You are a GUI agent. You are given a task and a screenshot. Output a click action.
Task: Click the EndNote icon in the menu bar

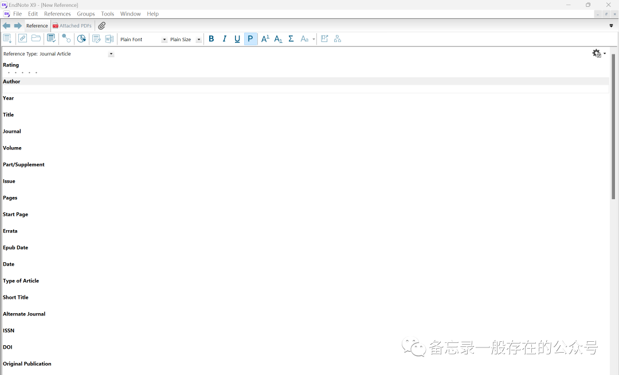pyautogui.click(x=7, y=14)
